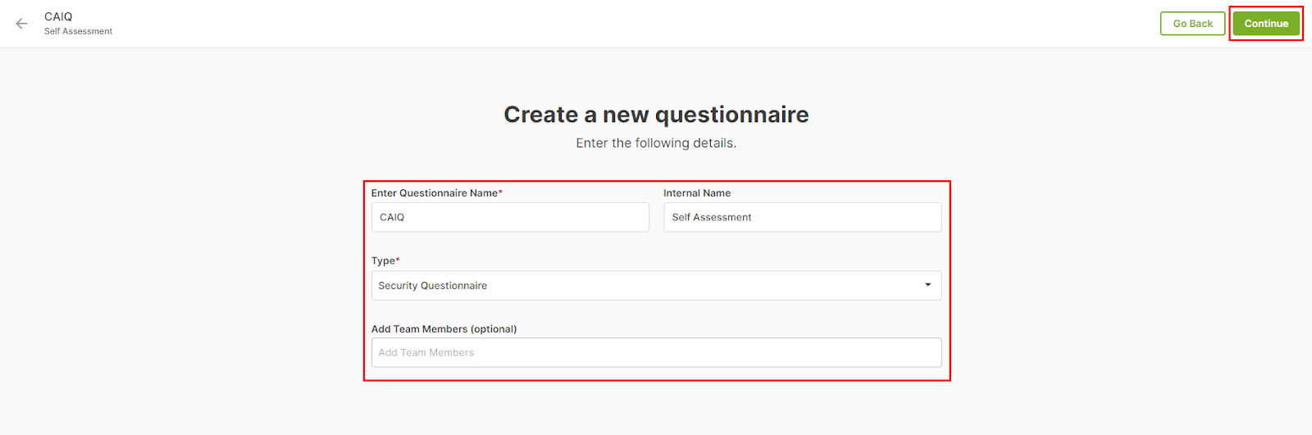Focus the Internal Name input field
Screen dimensions: 1312x435
click(x=802, y=217)
